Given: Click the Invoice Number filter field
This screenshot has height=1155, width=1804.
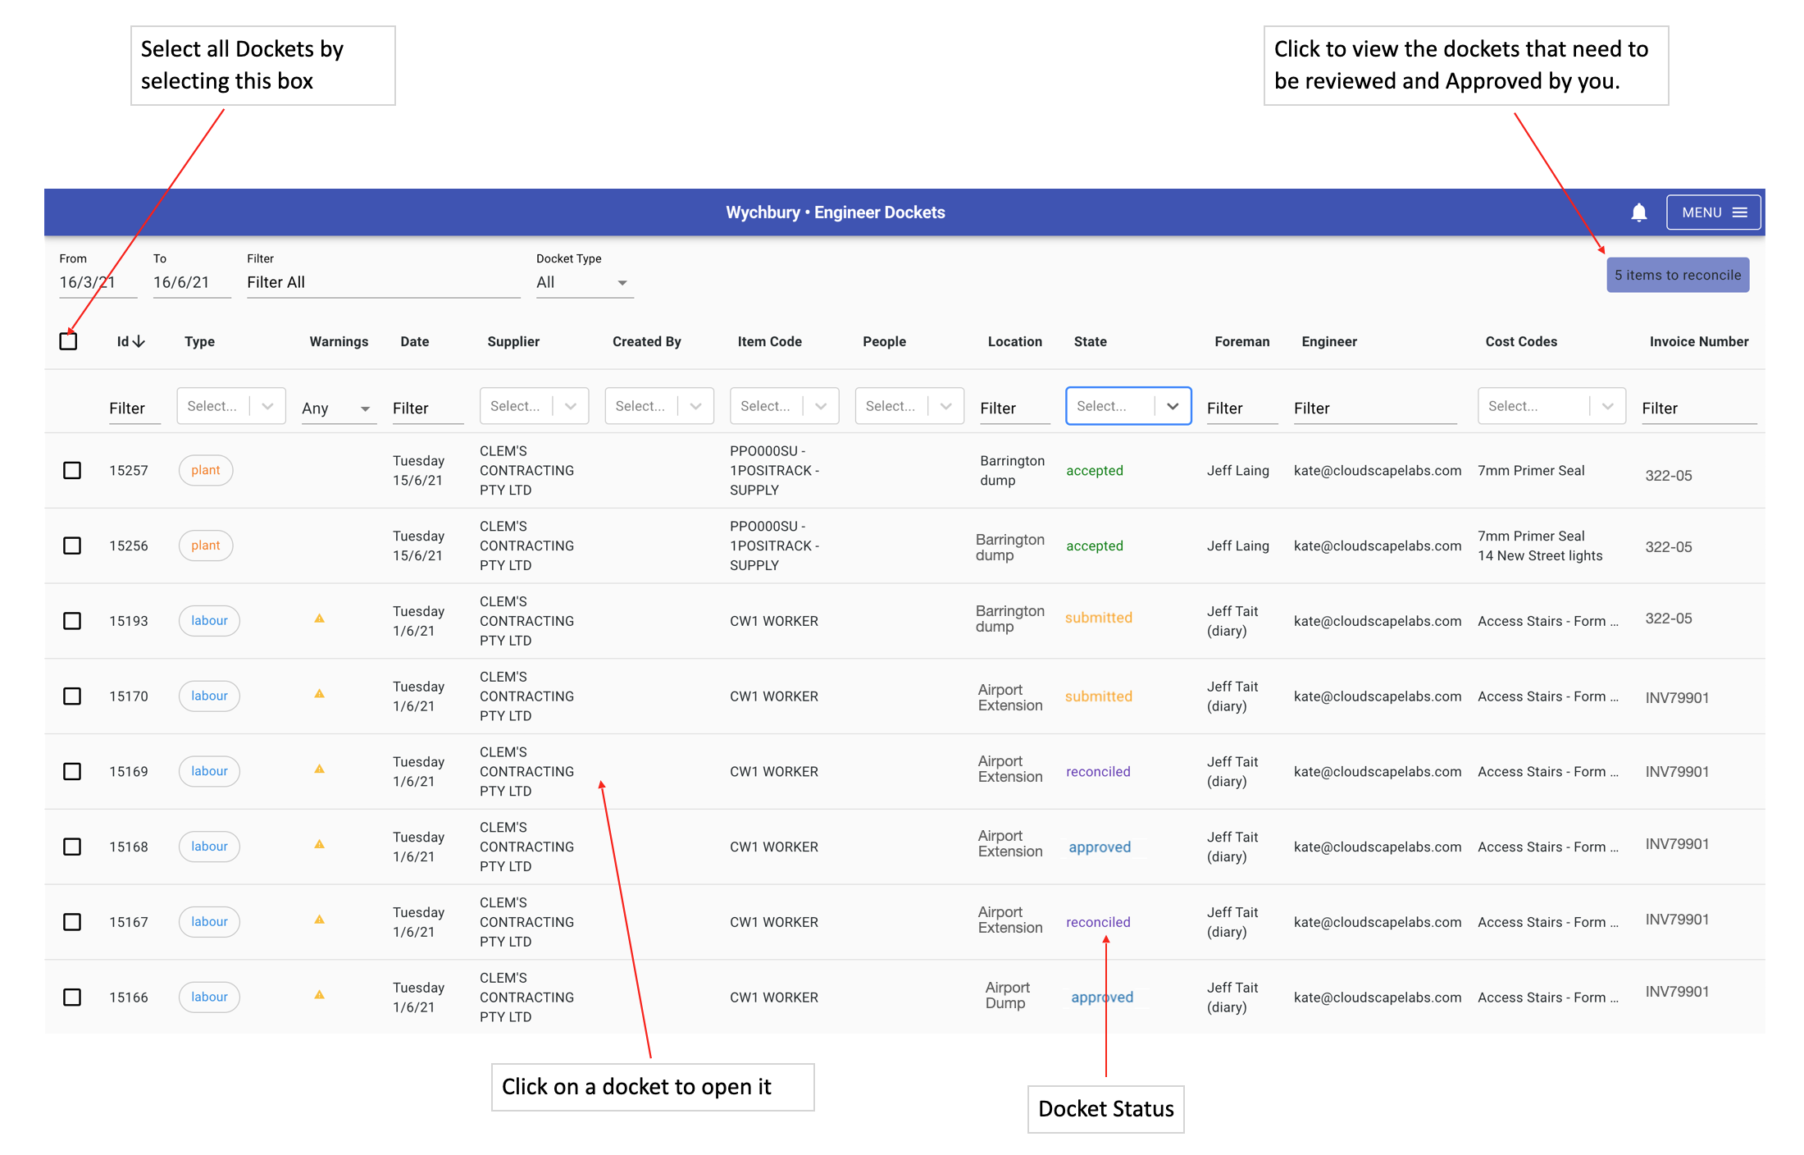Looking at the screenshot, I should tap(1697, 408).
